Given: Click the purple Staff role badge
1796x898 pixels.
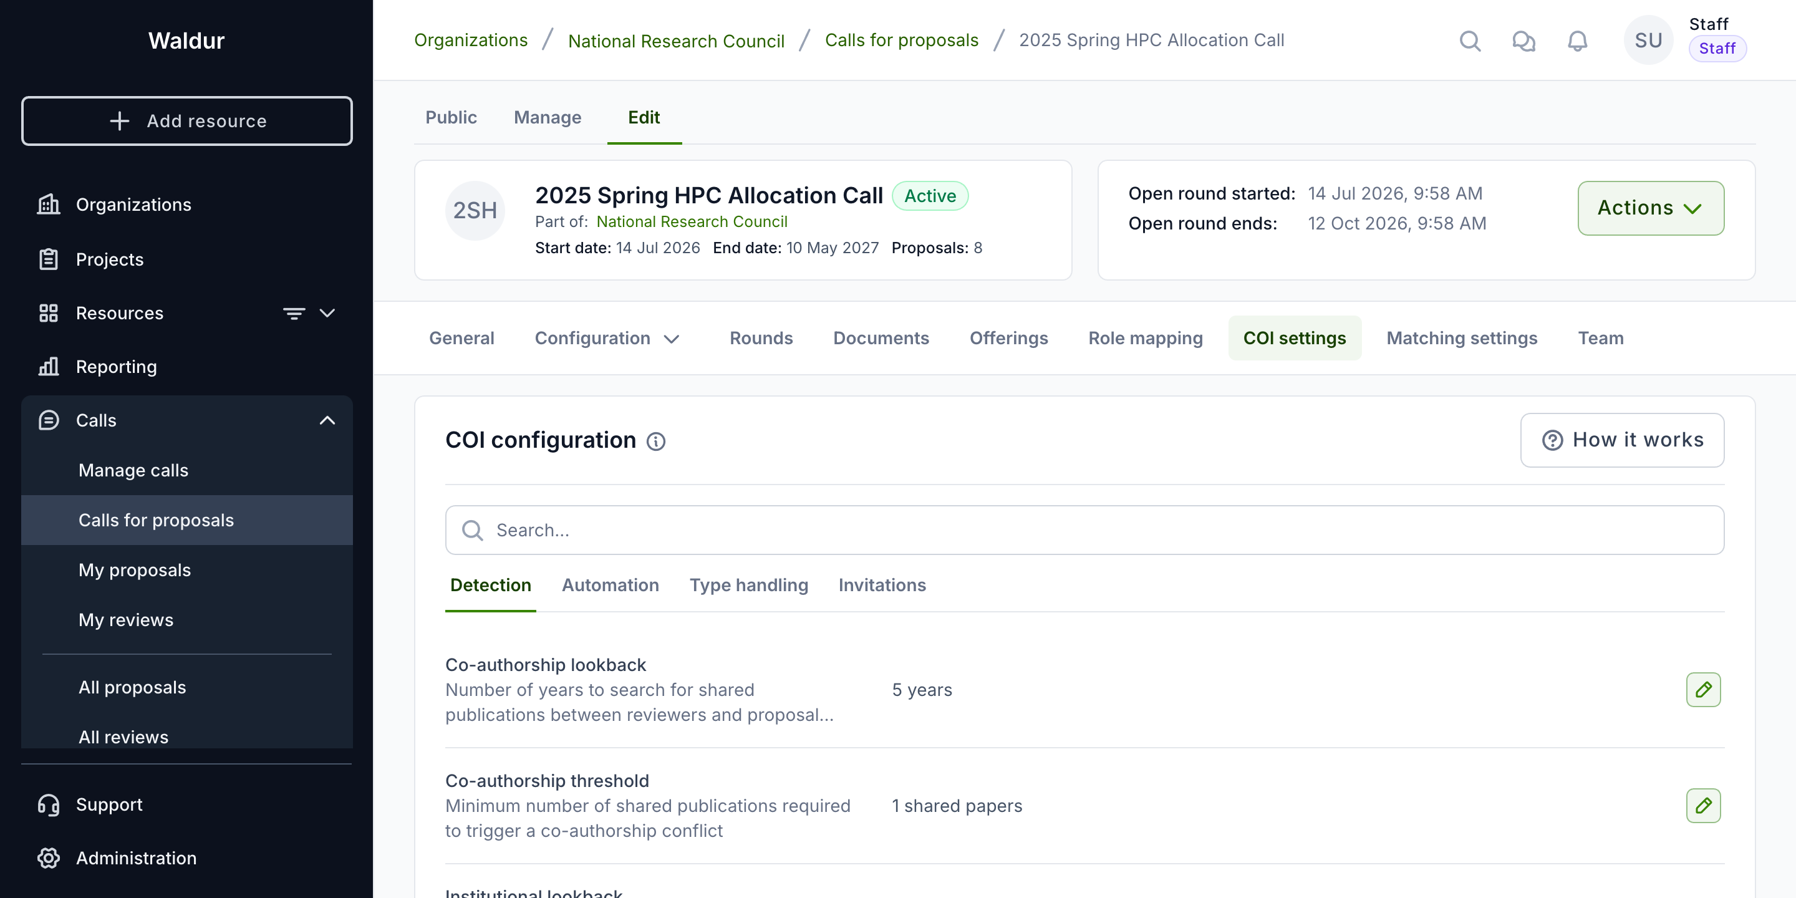Looking at the screenshot, I should click(x=1717, y=49).
